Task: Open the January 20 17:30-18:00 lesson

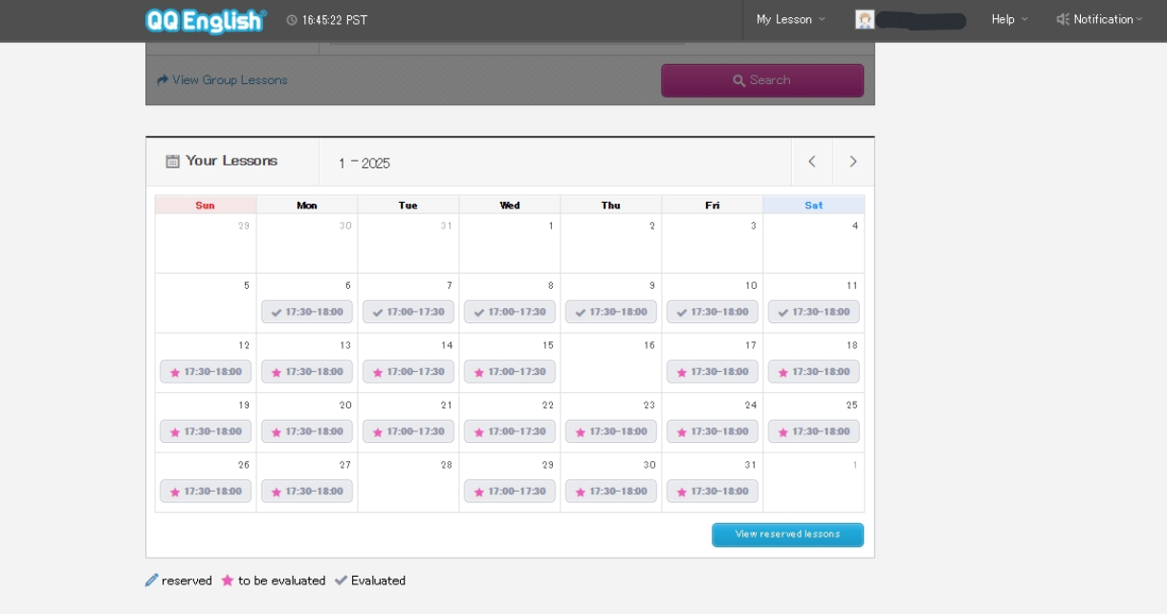Action: point(307,432)
